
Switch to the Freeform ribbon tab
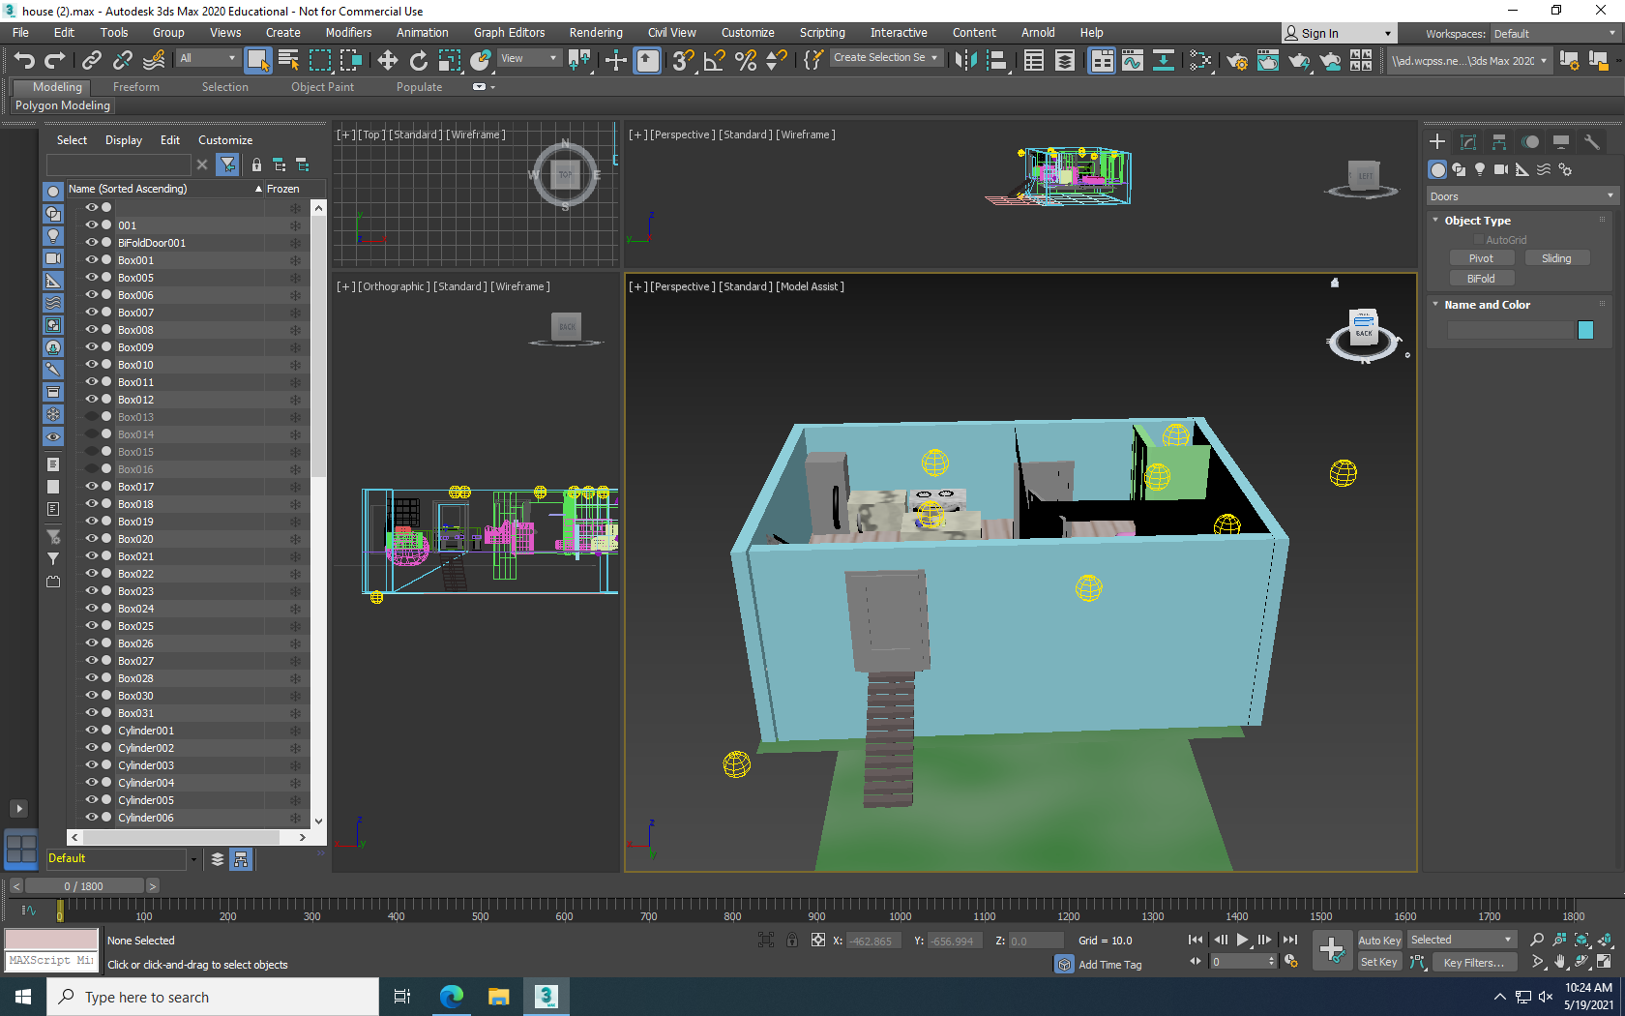[x=135, y=87]
